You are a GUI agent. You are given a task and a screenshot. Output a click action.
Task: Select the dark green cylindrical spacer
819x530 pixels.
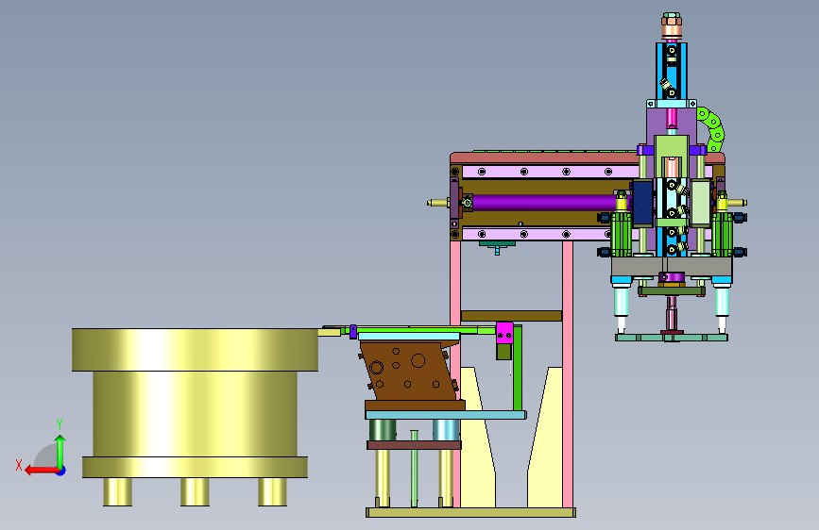(383, 430)
